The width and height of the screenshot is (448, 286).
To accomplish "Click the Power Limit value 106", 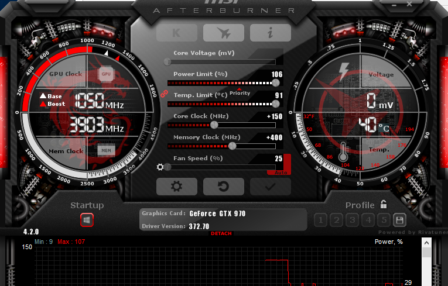I will pyautogui.click(x=277, y=74).
